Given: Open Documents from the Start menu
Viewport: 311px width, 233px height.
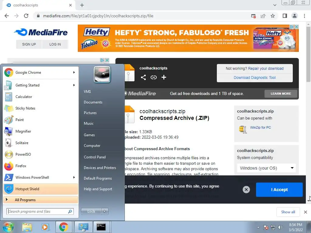Looking at the screenshot, I should (93, 102).
